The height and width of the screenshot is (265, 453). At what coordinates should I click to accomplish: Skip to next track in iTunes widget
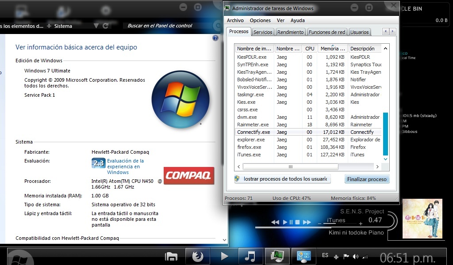(307, 222)
